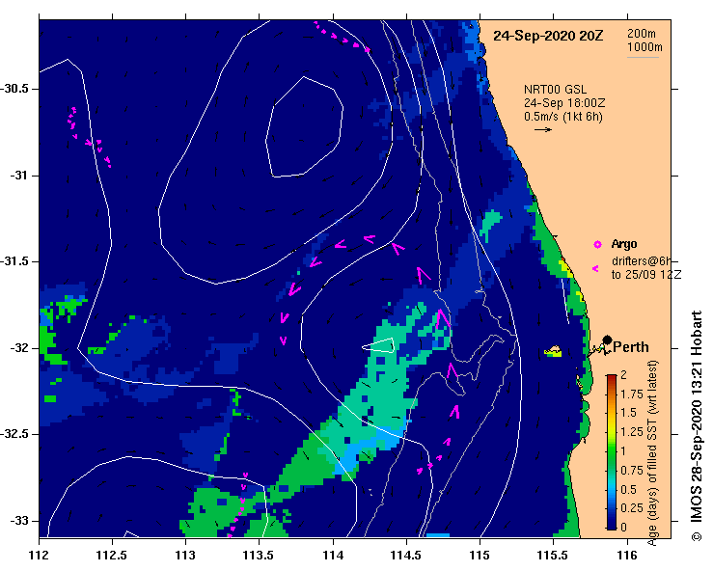Click the Argo legend label
Screen dimensions: 713x571
pos(624,244)
